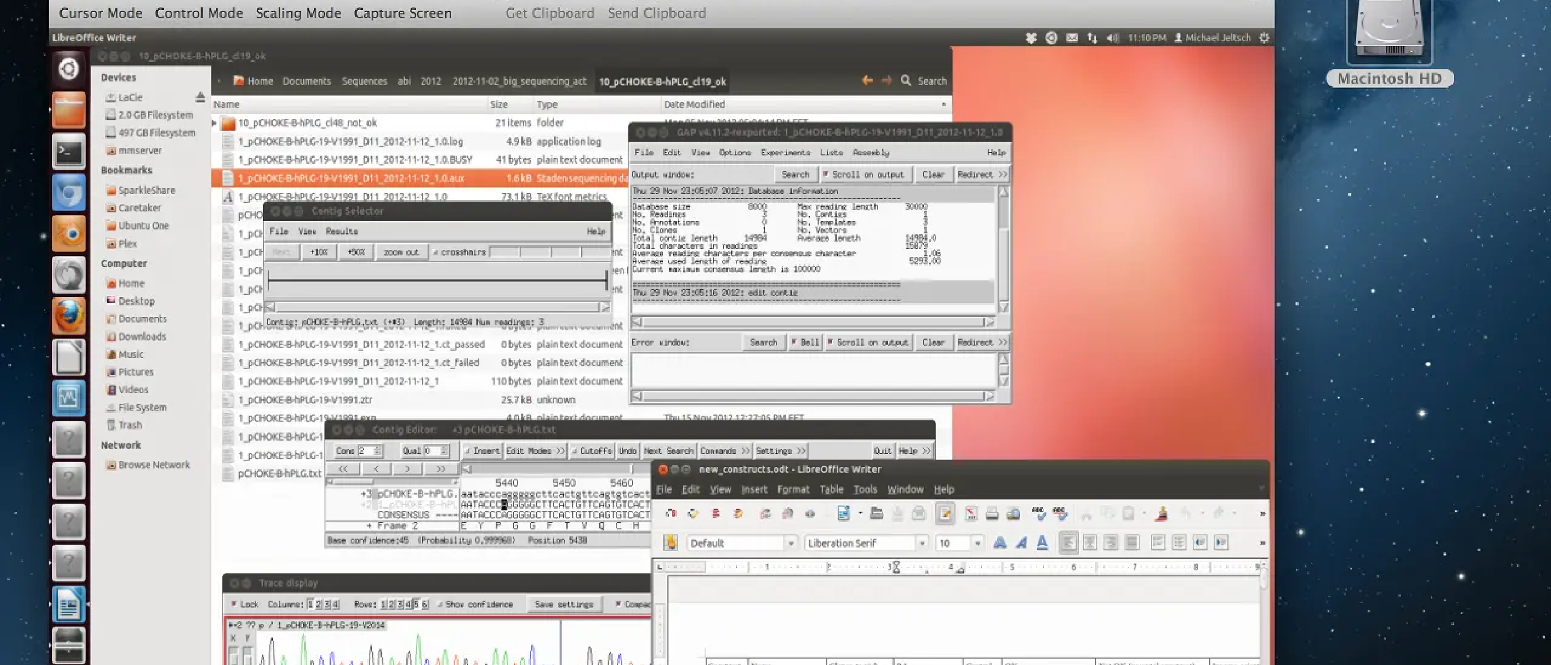Click Open document icon in Writer toolbar
Image resolution: width=1551 pixels, height=665 pixels.
point(877,513)
